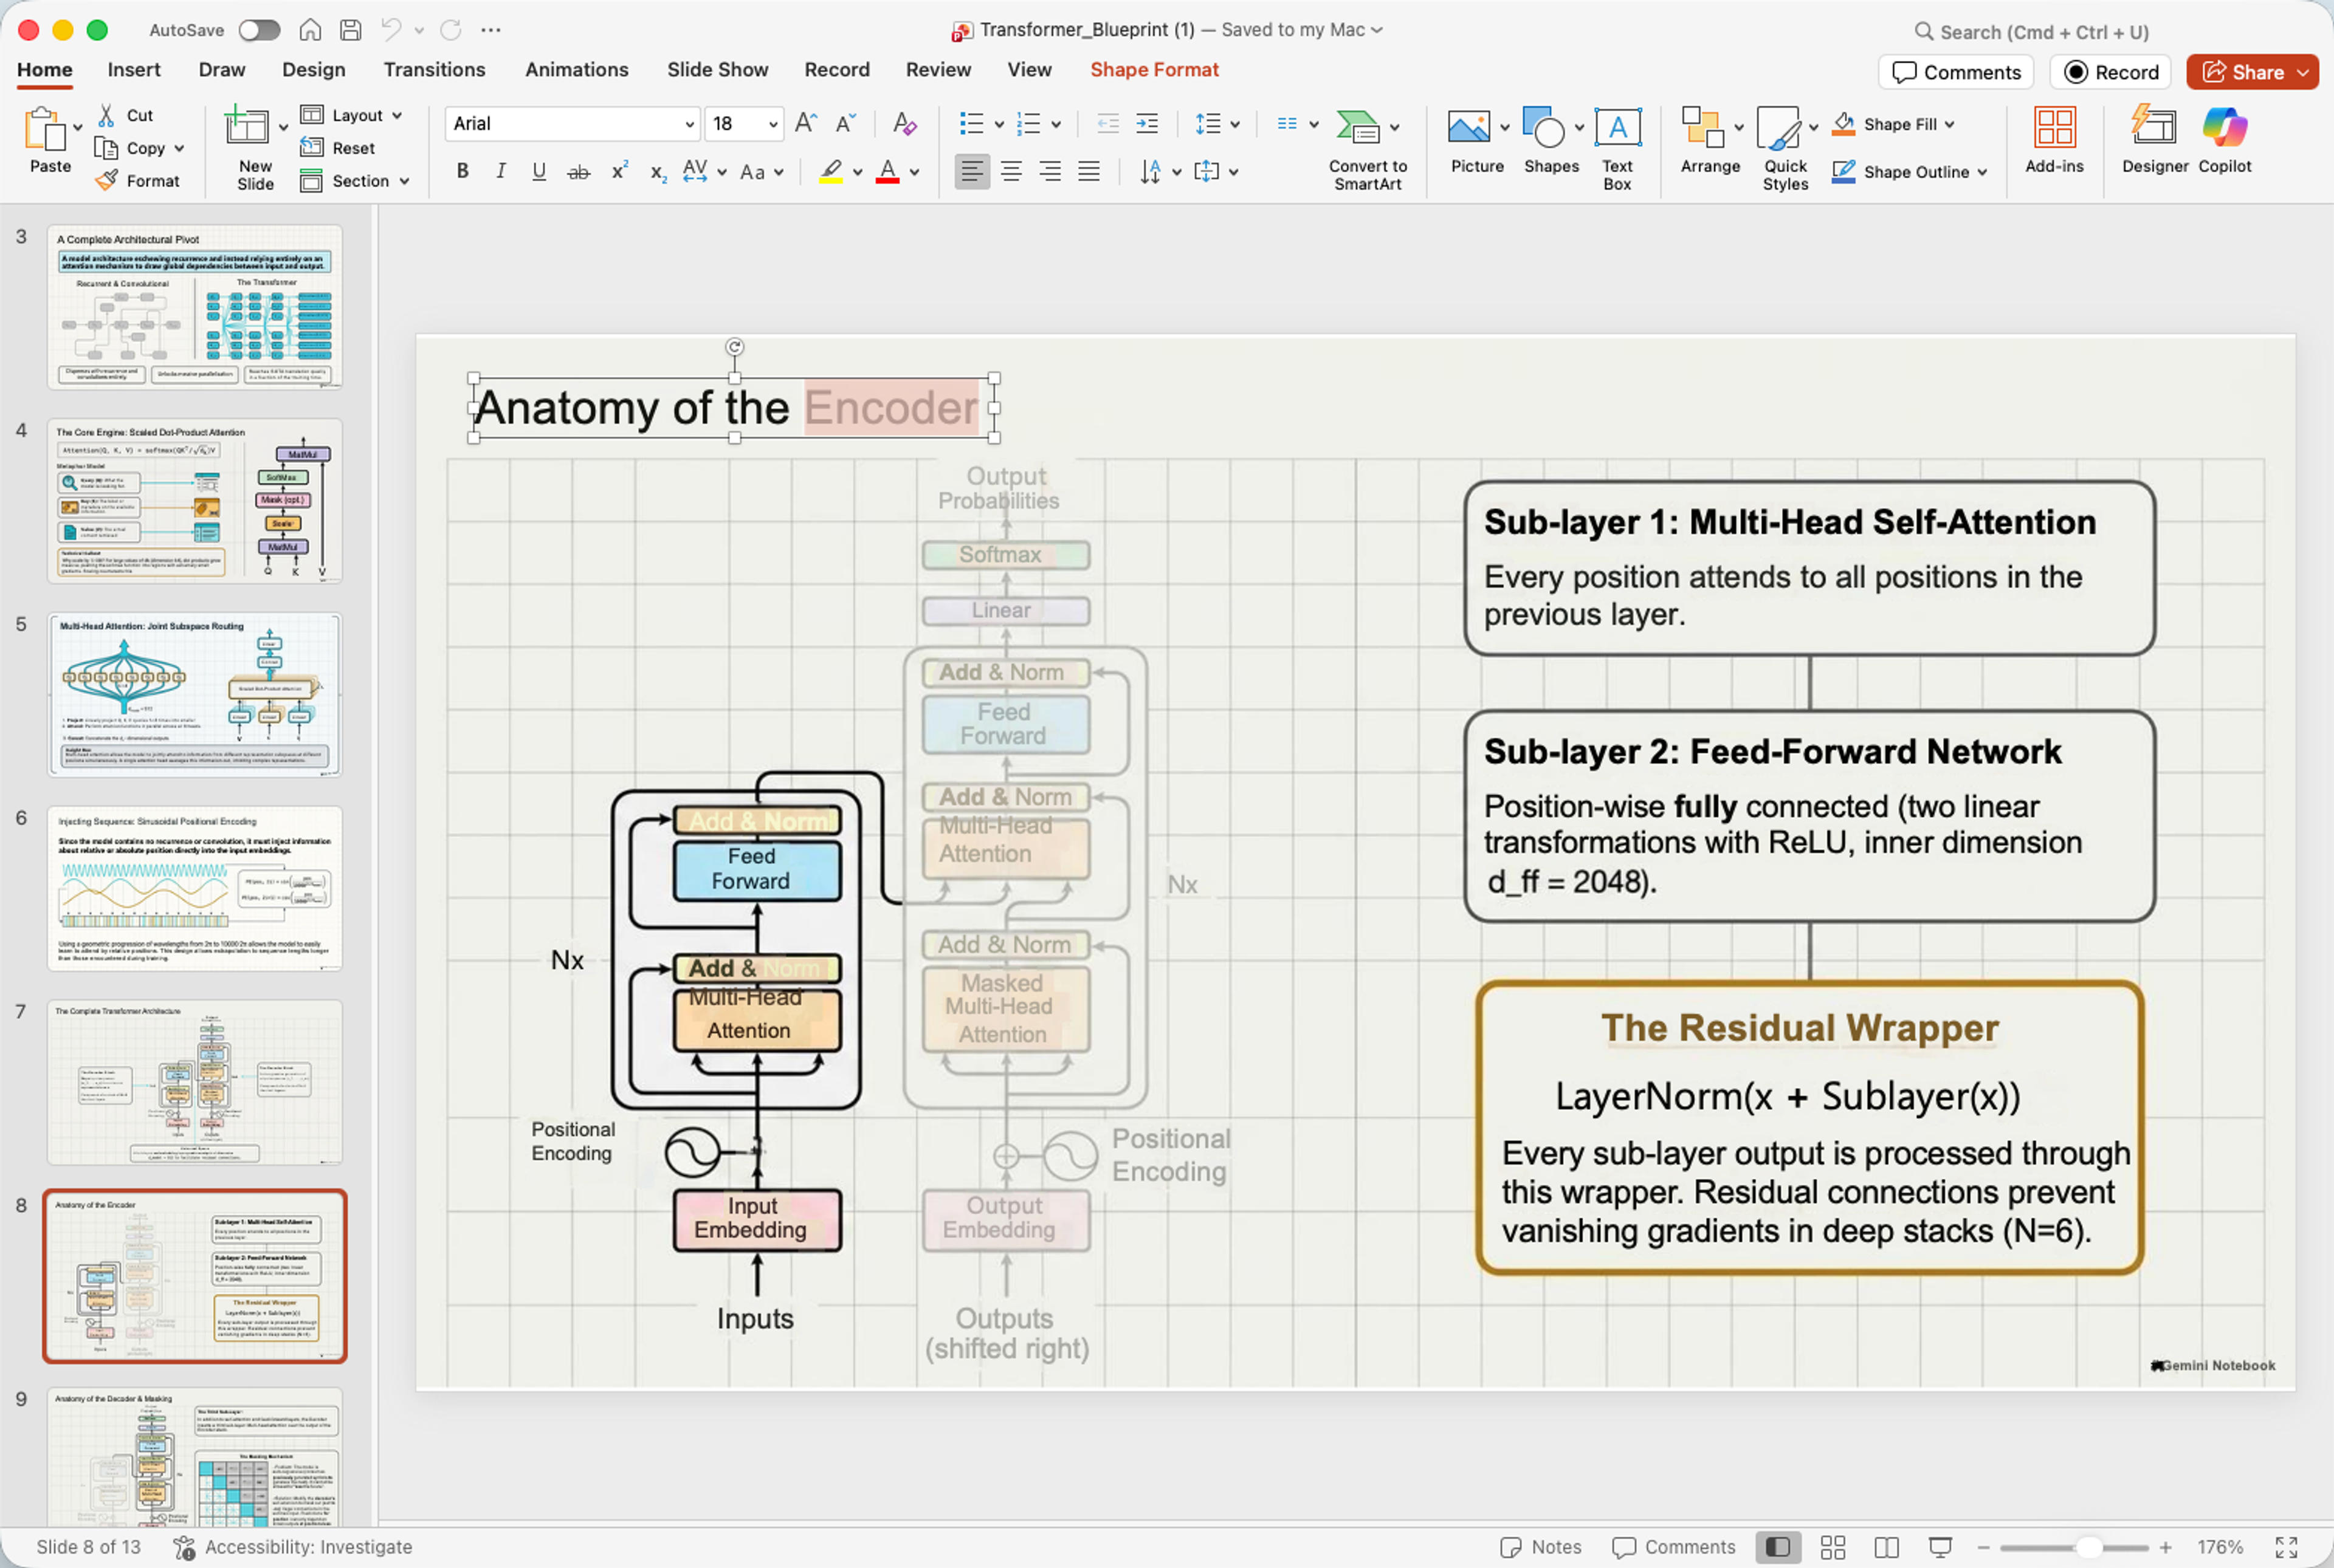Adjust the zoom slider handle
The image size is (2334, 1568).
[x=2088, y=1547]
